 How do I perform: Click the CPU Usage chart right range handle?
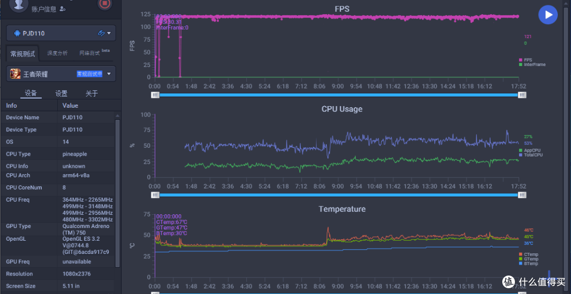click(x=522, y=195)
